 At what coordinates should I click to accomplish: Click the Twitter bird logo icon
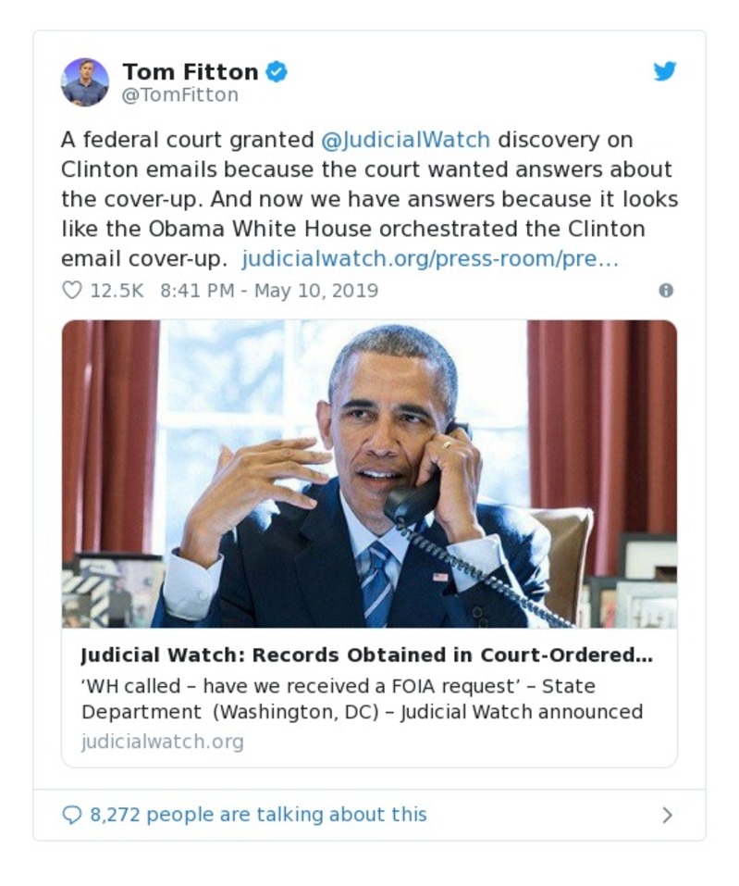pyautogui.click(x=664, y=71)
